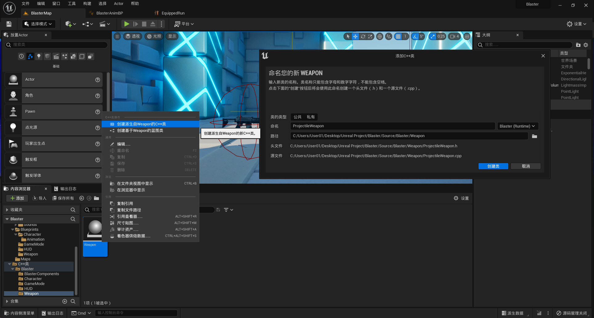
Task: Switch to the EquippedRun tab
Action: (173, 13)
